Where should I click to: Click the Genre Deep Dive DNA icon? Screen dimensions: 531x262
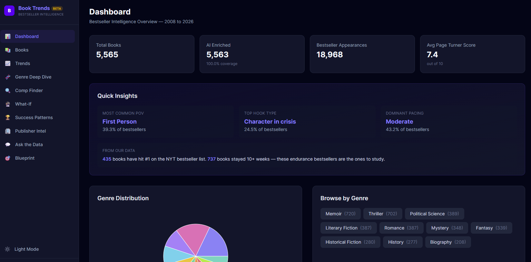pos(8,77)
